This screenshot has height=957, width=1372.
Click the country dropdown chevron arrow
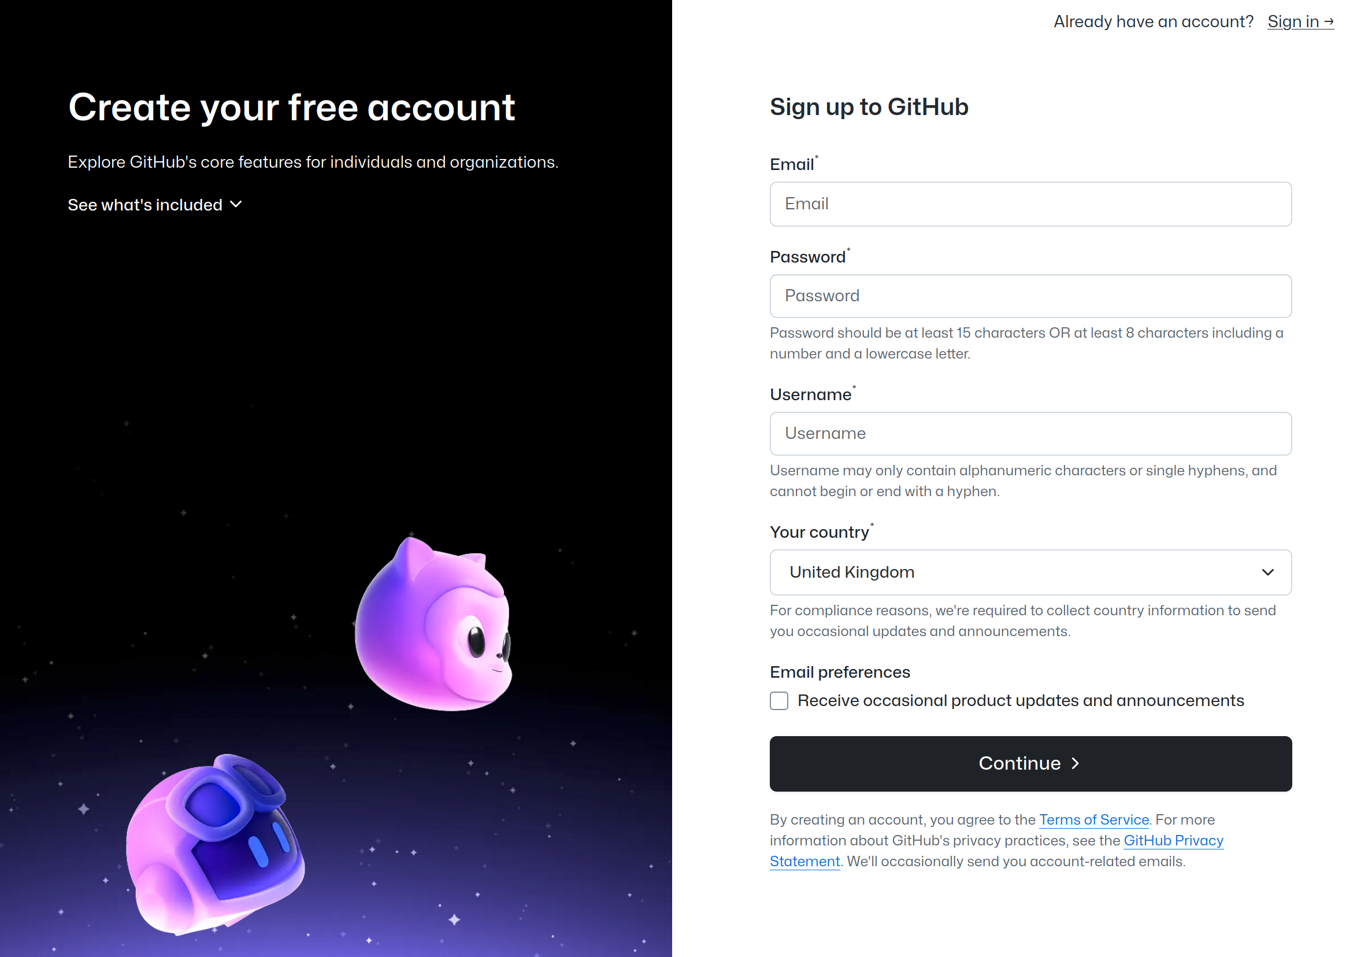[1267, 572]
